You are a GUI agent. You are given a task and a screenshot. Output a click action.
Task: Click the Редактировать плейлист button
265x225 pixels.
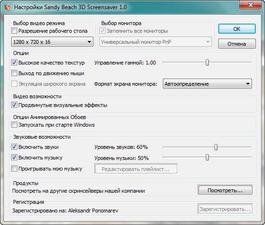click(136, 169)
